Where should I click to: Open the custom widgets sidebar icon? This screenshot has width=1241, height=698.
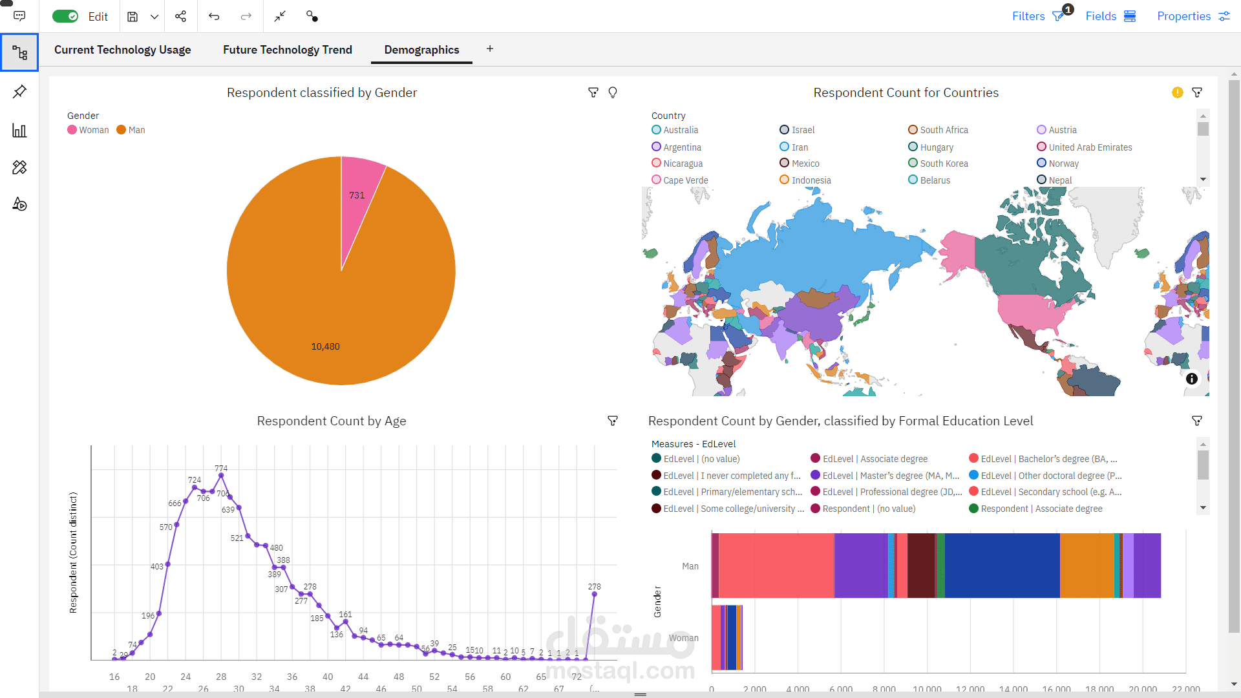pyautogui.click(x=19, y=167)
